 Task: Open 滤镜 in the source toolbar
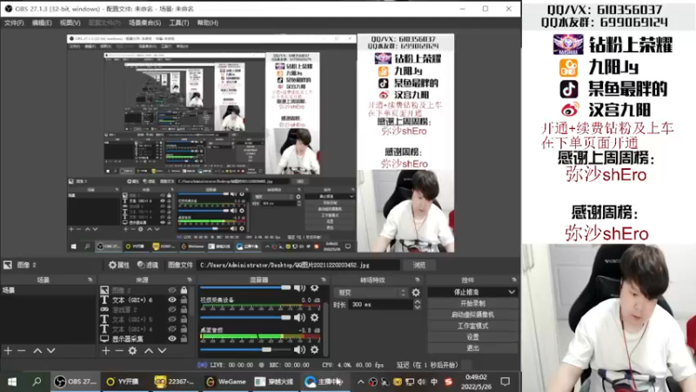point(148,265)
